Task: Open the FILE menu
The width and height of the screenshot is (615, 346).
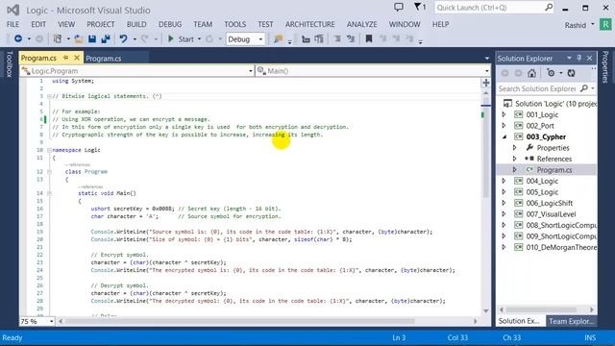Action: 12,24
